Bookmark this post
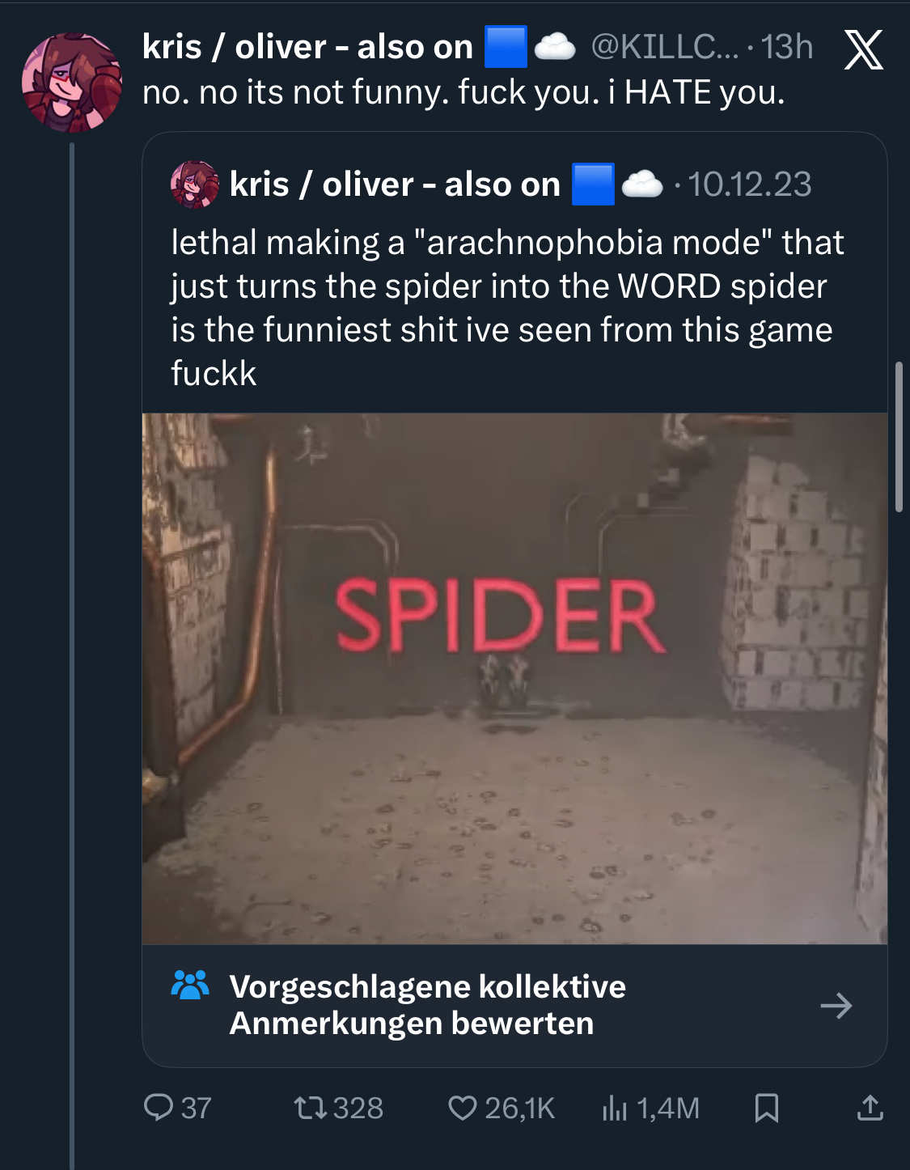 click(766, 1107)
